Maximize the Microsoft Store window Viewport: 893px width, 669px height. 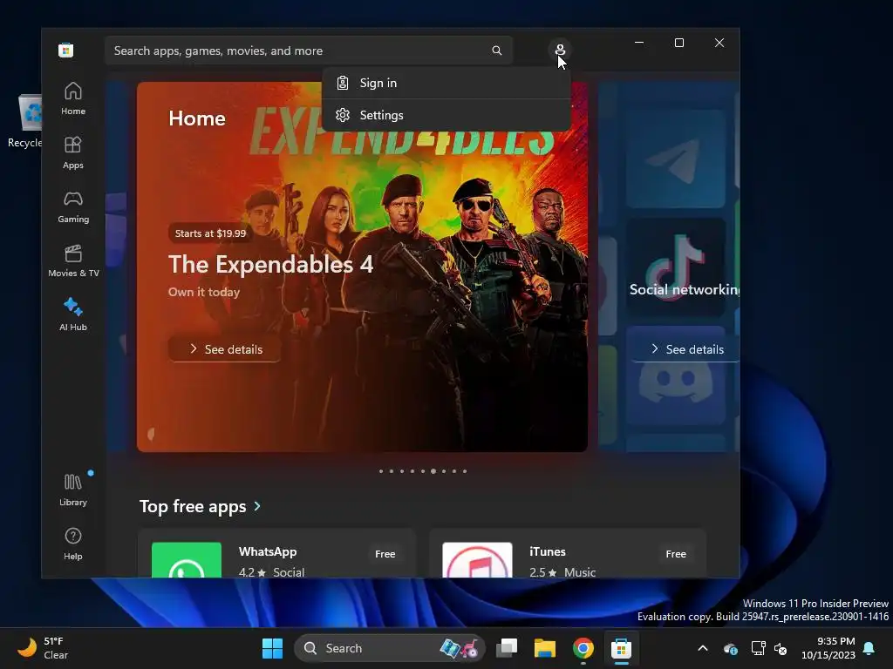pyautogui.click(x=678, y=43)
